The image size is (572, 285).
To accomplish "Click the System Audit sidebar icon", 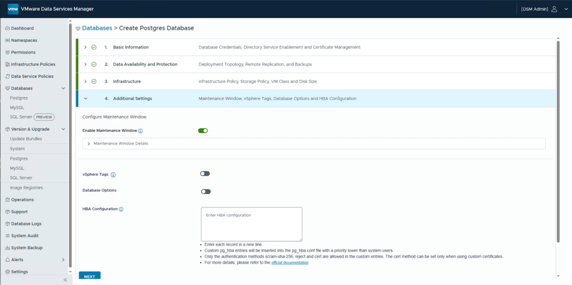I will pos(8,236).
